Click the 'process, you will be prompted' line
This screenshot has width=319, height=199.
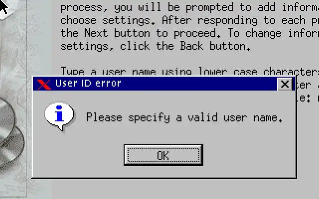[189, 7]
